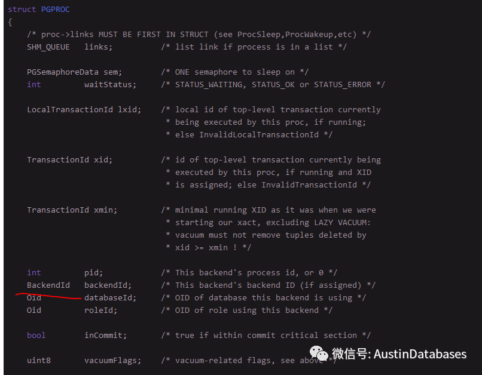Select the PGPROC struct name

(x=56, y=10)
